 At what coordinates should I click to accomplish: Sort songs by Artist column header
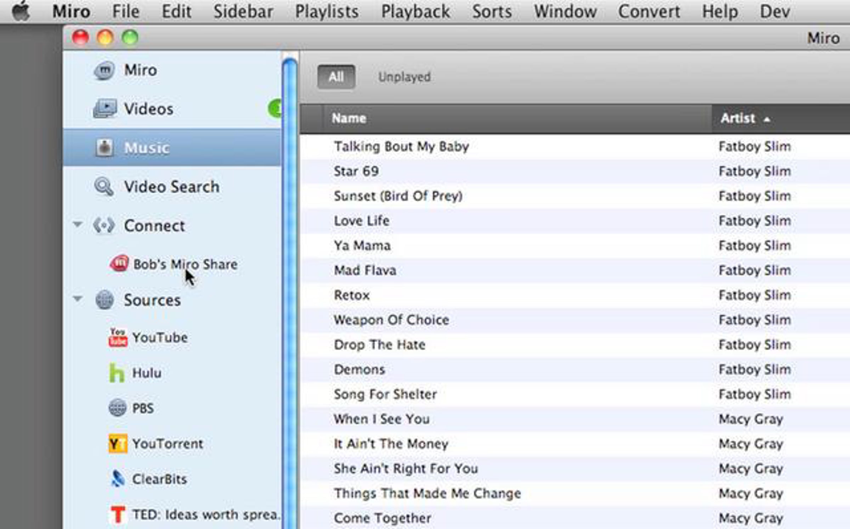781,118
